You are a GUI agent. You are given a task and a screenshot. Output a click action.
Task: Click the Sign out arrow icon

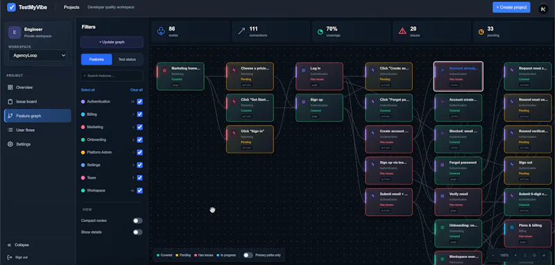coord(9,257)
